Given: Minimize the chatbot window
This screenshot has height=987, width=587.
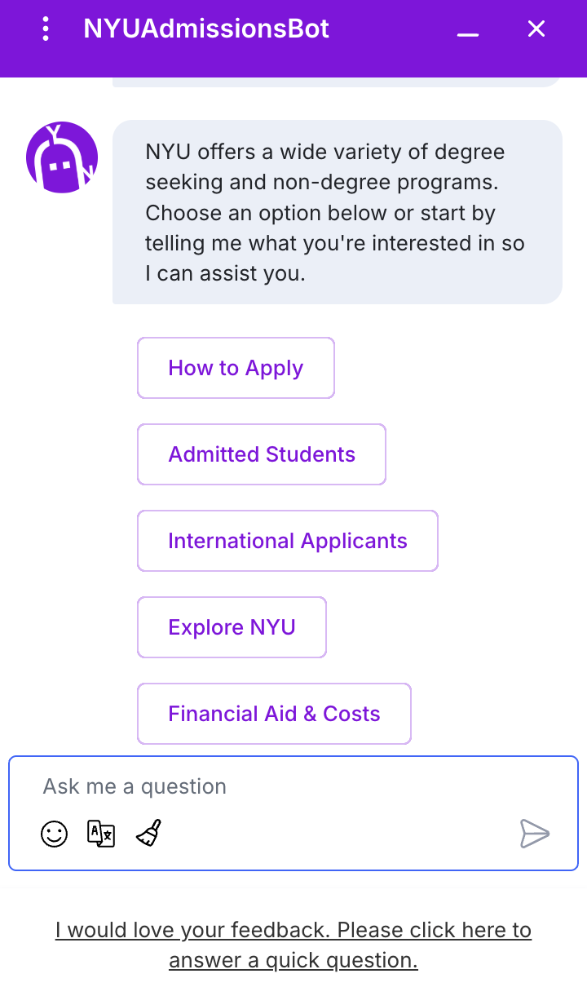Looking at the screenshot, I should click(467, 31).
